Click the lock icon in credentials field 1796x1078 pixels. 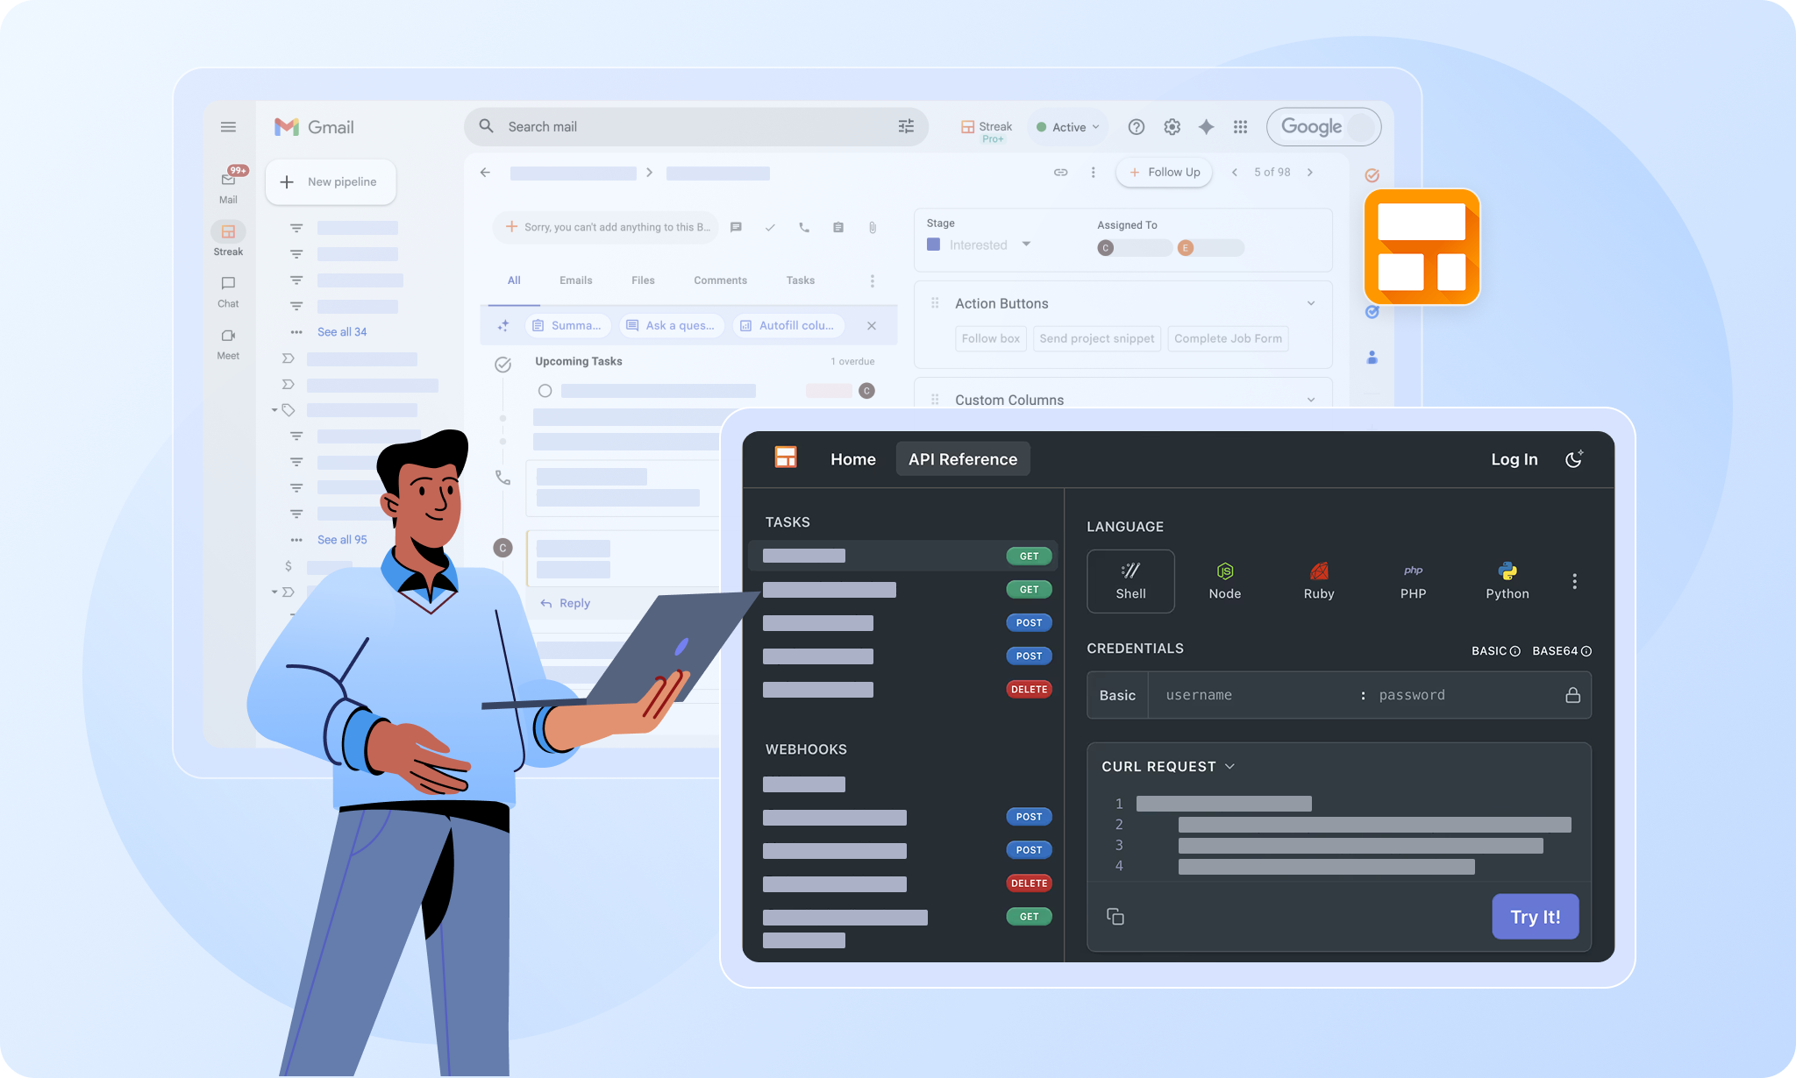[1573, 695]
